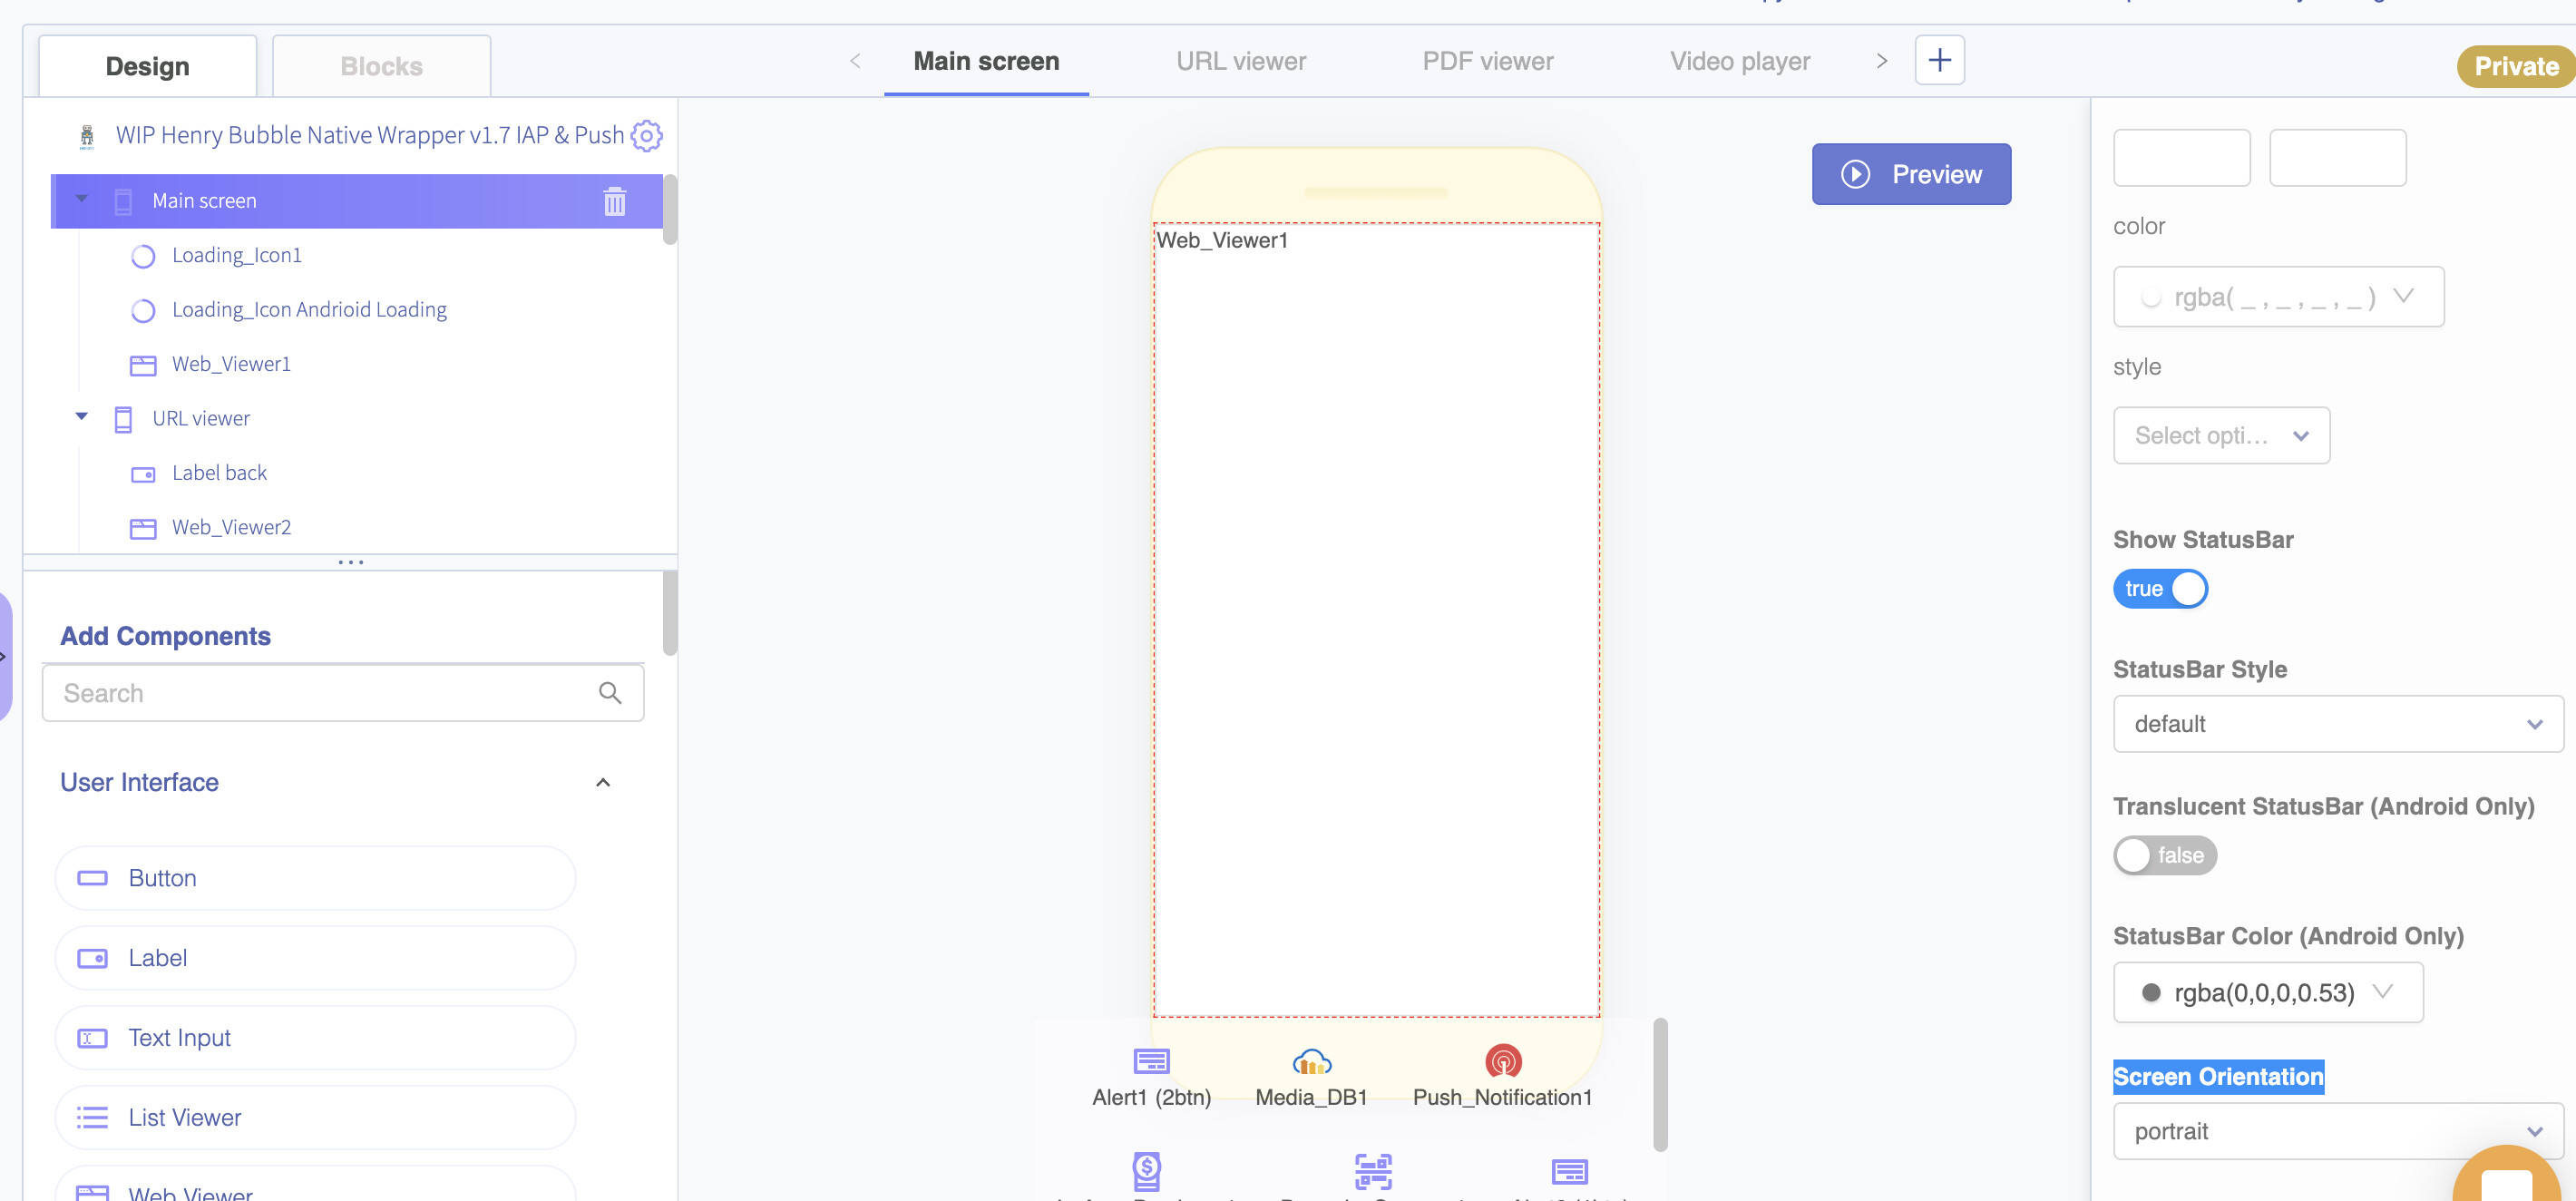Collapse the User Interface section
Screen dimensions: 2576x1201
pyautogui.click(x=602, y=782)
